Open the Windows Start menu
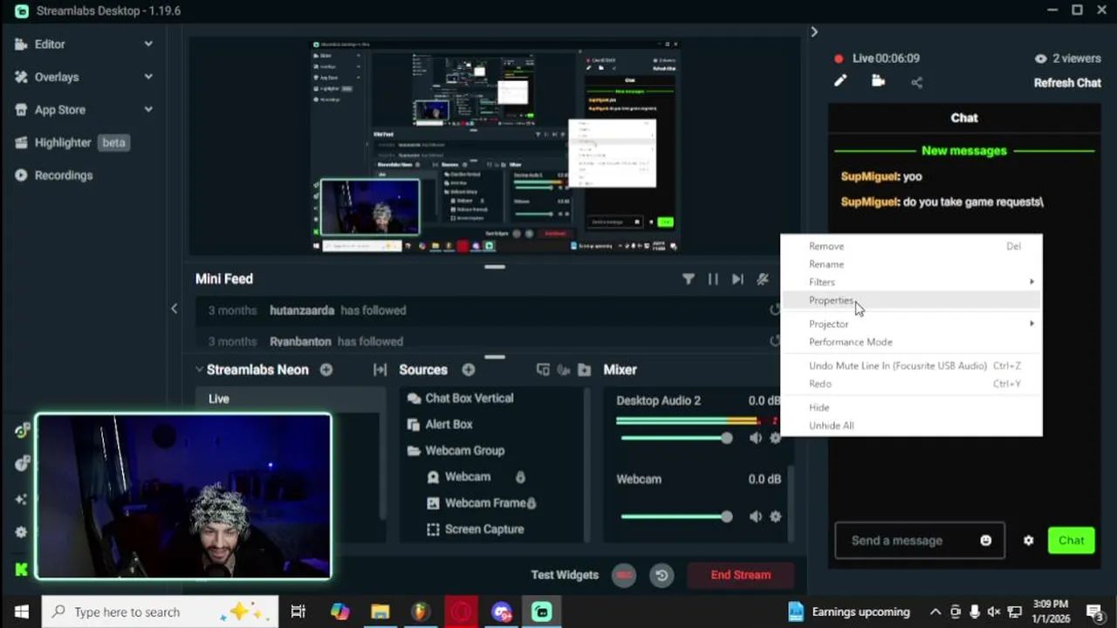1117x628 pixels. click(x=21, y=611)
